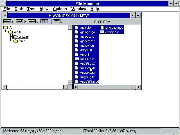This screenshot has height=135, width=180.
Task: Open the File menu
Action: coord(7,9)
